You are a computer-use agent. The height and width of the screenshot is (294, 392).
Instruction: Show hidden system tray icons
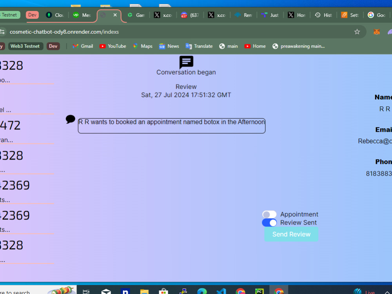387,292
